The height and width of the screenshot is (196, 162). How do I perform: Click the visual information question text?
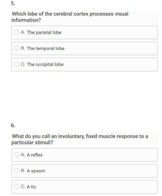coord(70,17)
